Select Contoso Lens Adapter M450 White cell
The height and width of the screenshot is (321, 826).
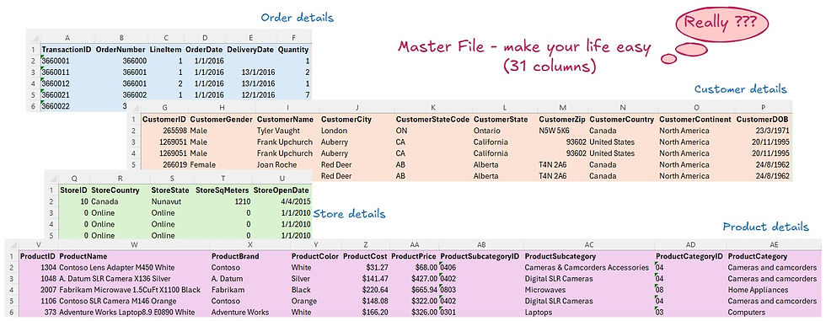pyautogui.click(x=134, y=267)
